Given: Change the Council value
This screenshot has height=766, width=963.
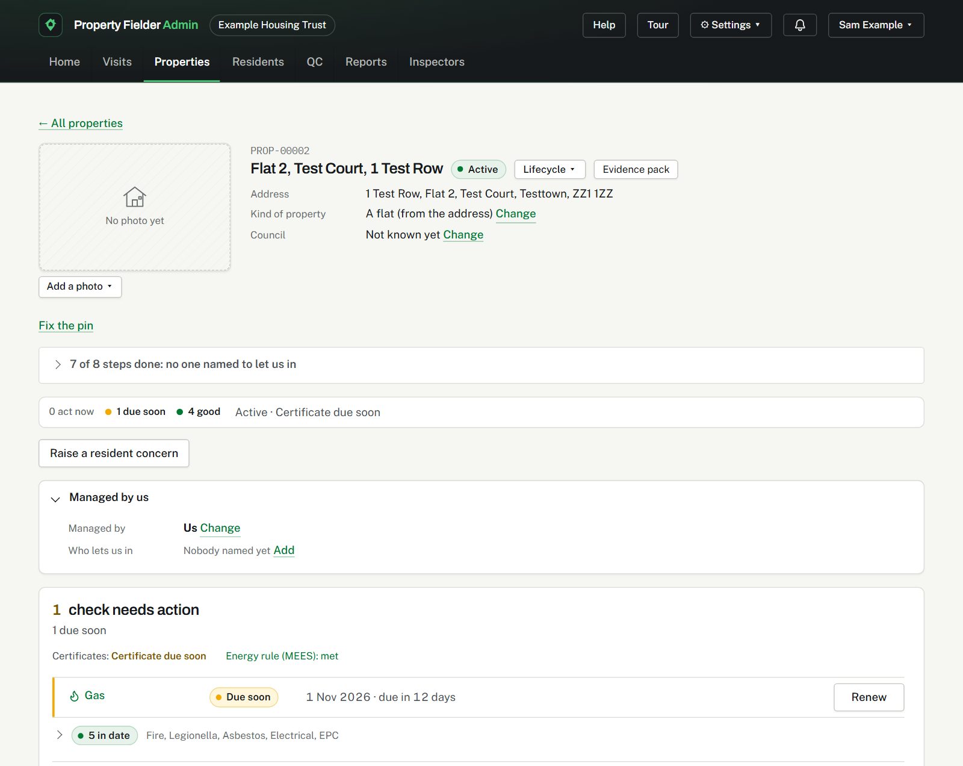Looking at the screenshot, I should pos(463,235).
